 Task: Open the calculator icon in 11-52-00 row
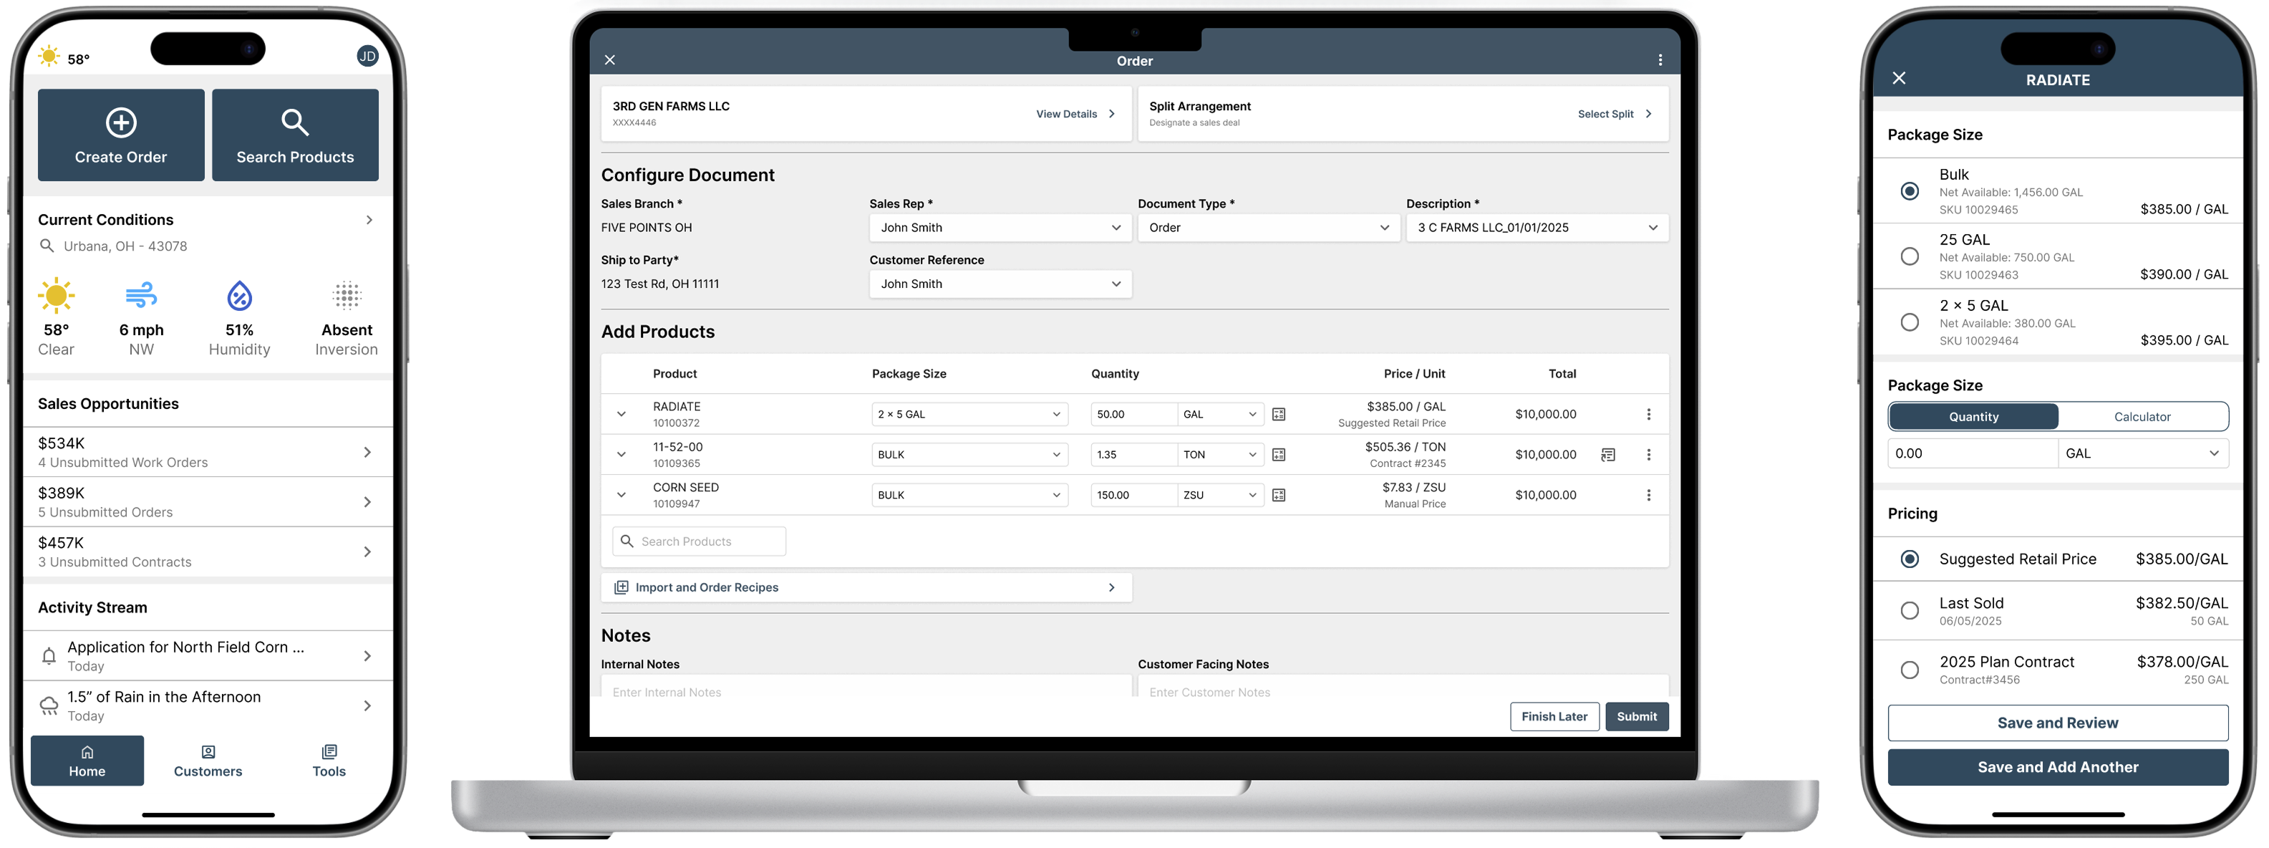click(x=1279, y=455)
